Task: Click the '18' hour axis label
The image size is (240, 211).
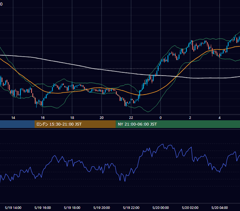Action: click(72, 118)
